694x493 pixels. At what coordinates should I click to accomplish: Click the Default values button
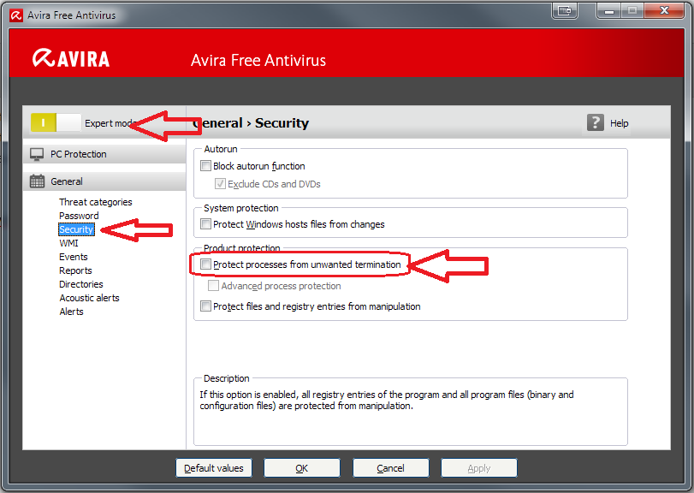tap(214, 468)
